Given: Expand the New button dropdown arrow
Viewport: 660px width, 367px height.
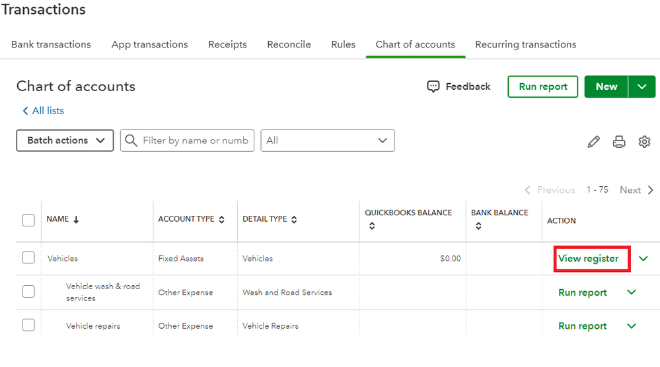Looking at the screenshot, I should point(642,86).
